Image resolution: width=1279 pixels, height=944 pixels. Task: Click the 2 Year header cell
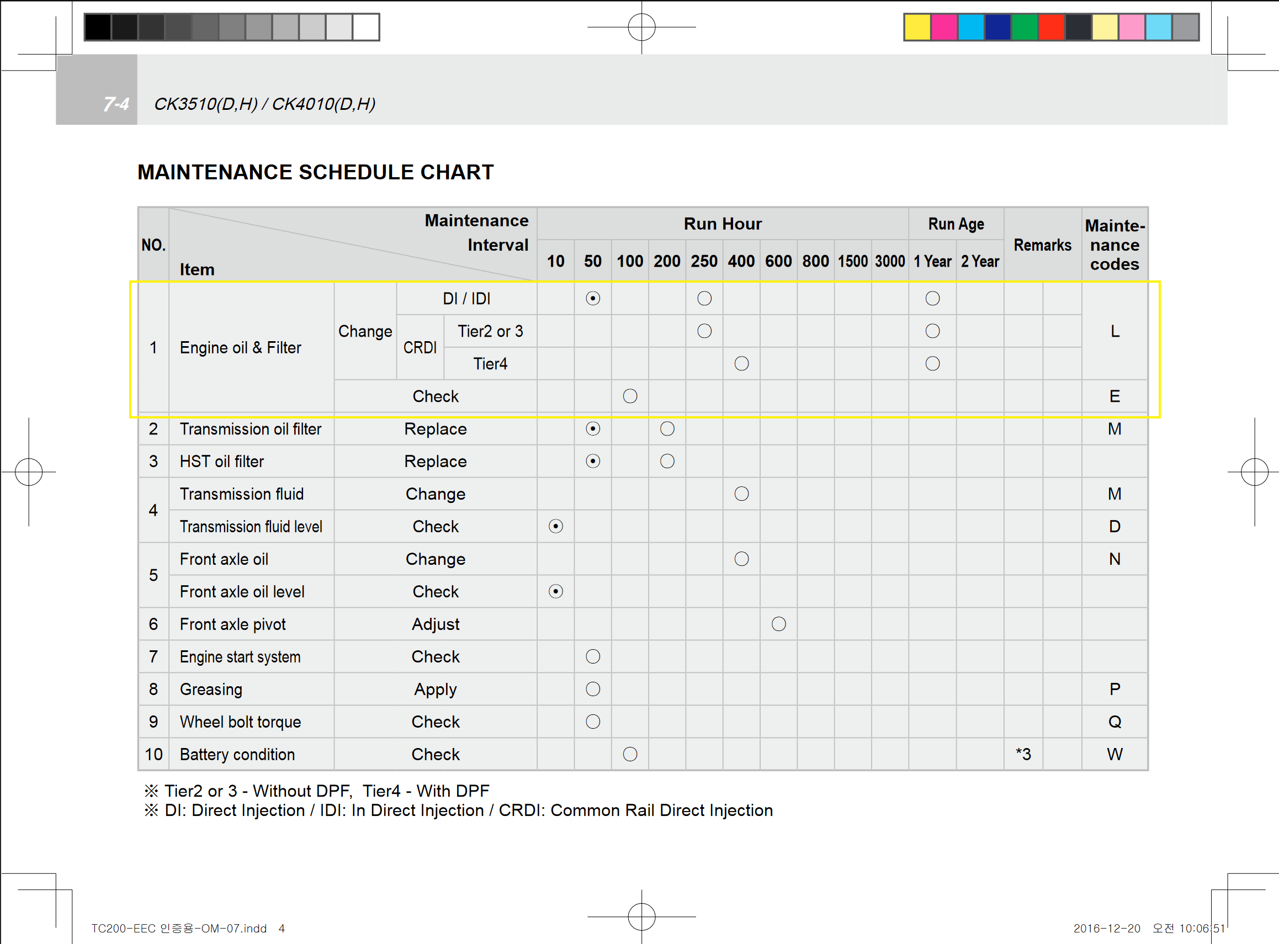pyautogui.click(x=980, y=261)
